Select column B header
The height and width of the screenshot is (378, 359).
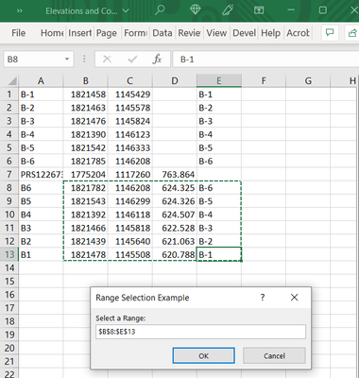(x=85, y=81)
